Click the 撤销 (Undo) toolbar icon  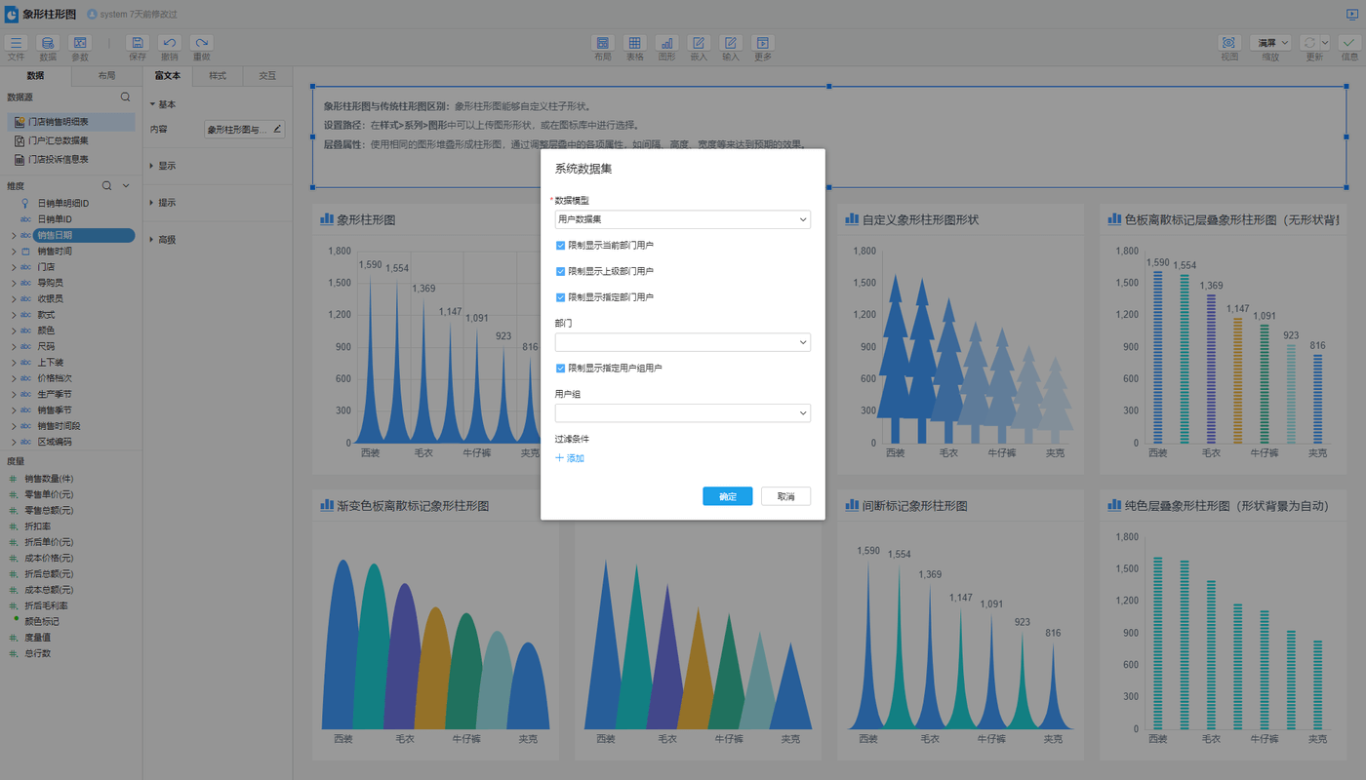169,44
